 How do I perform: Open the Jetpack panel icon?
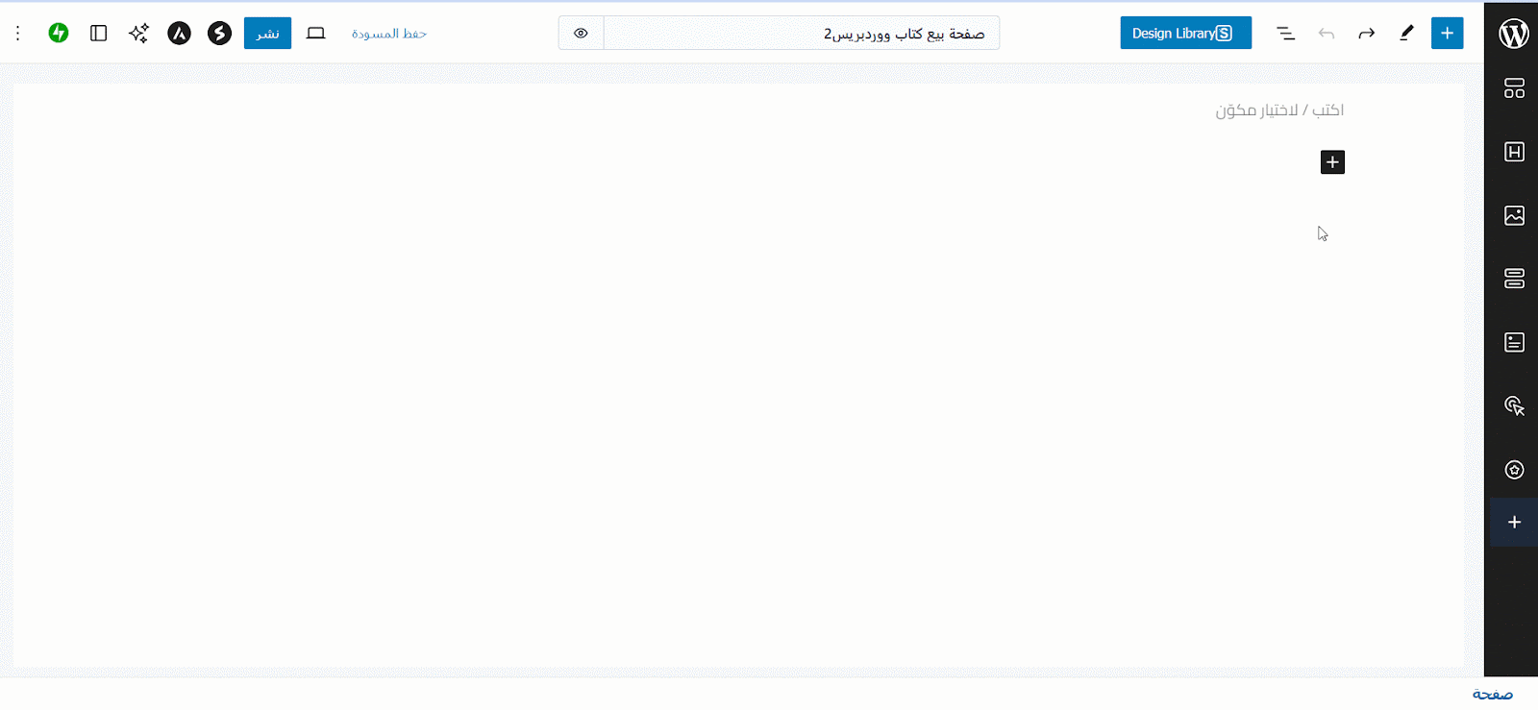coord(59,33)
